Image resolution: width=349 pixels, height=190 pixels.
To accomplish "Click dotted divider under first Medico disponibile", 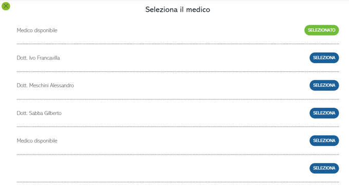I will pyautogui.click(x=178, y=44).
